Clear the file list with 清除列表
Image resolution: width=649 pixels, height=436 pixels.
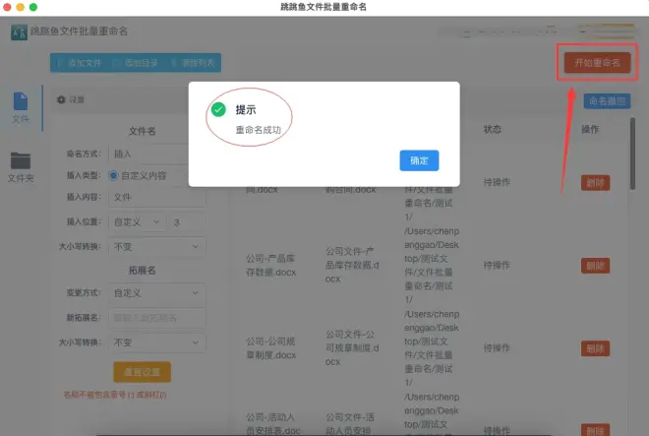[x=192, y=63]
